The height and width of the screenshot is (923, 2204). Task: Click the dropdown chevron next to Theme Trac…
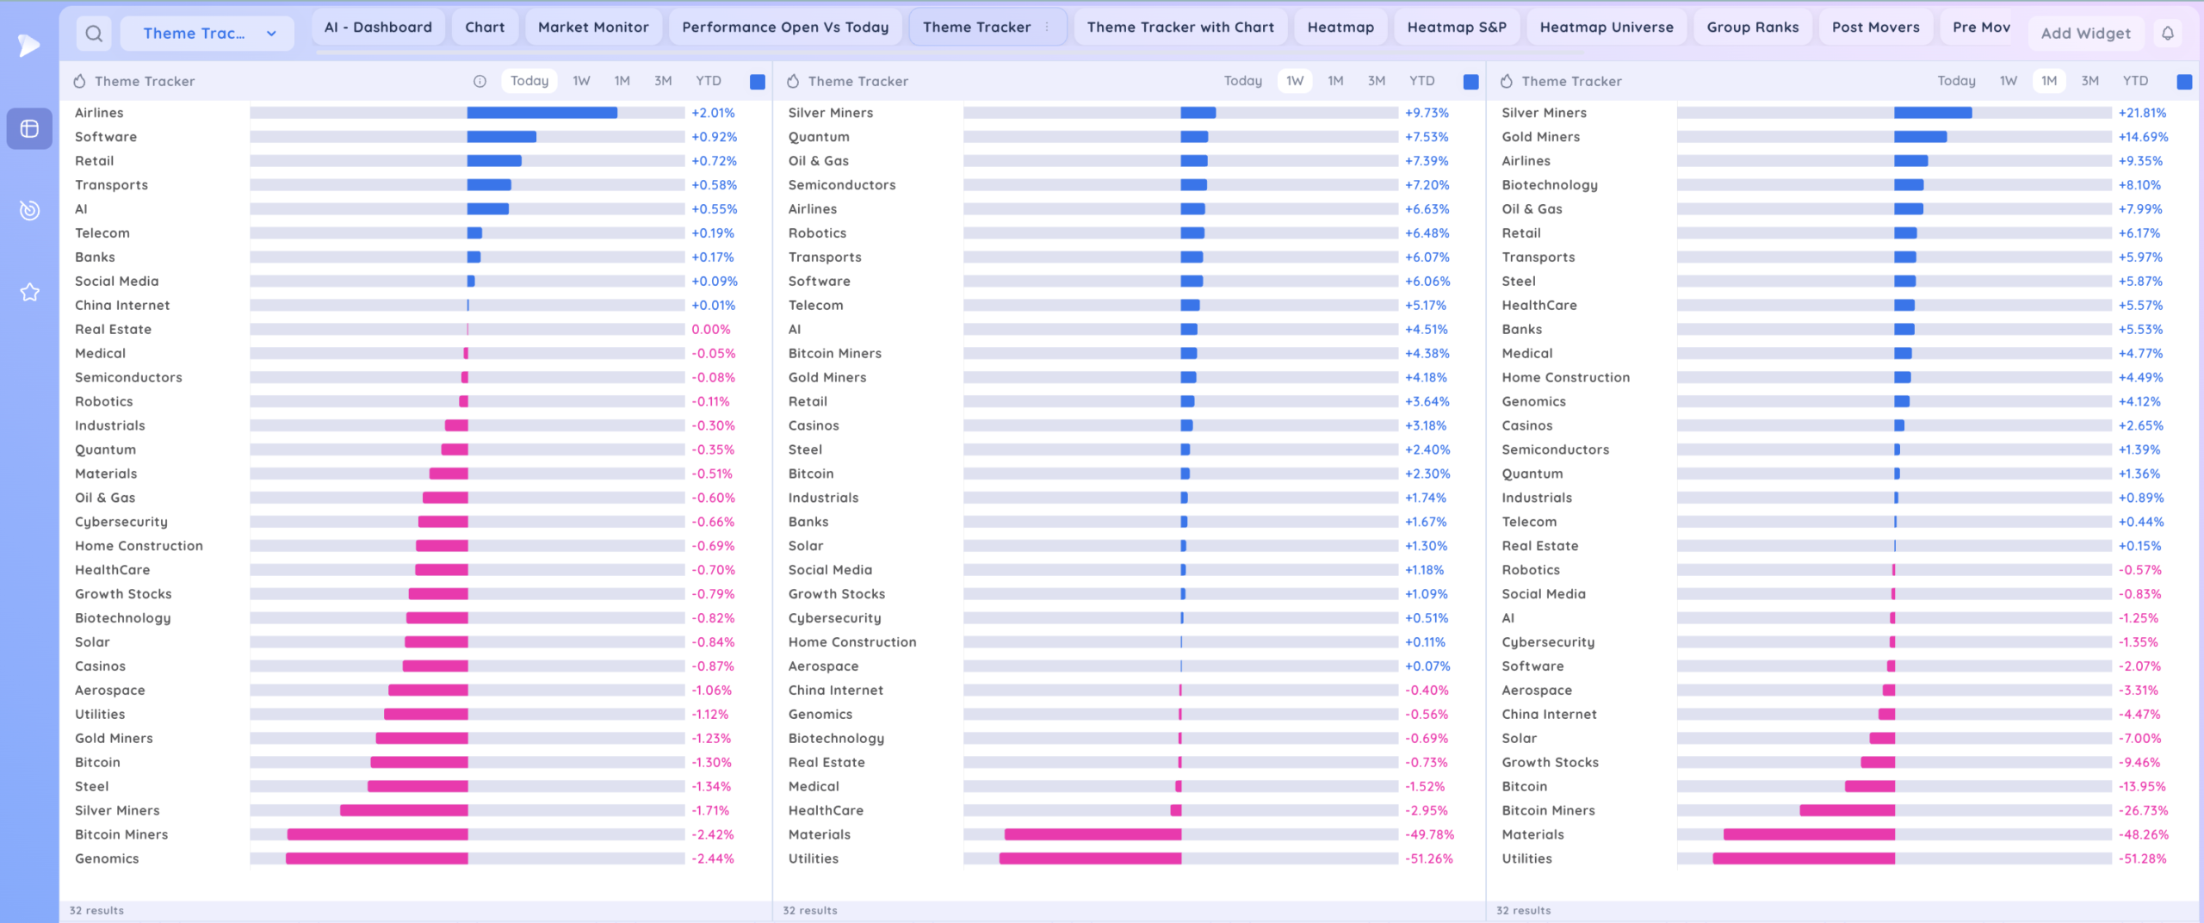pos(271,34)
